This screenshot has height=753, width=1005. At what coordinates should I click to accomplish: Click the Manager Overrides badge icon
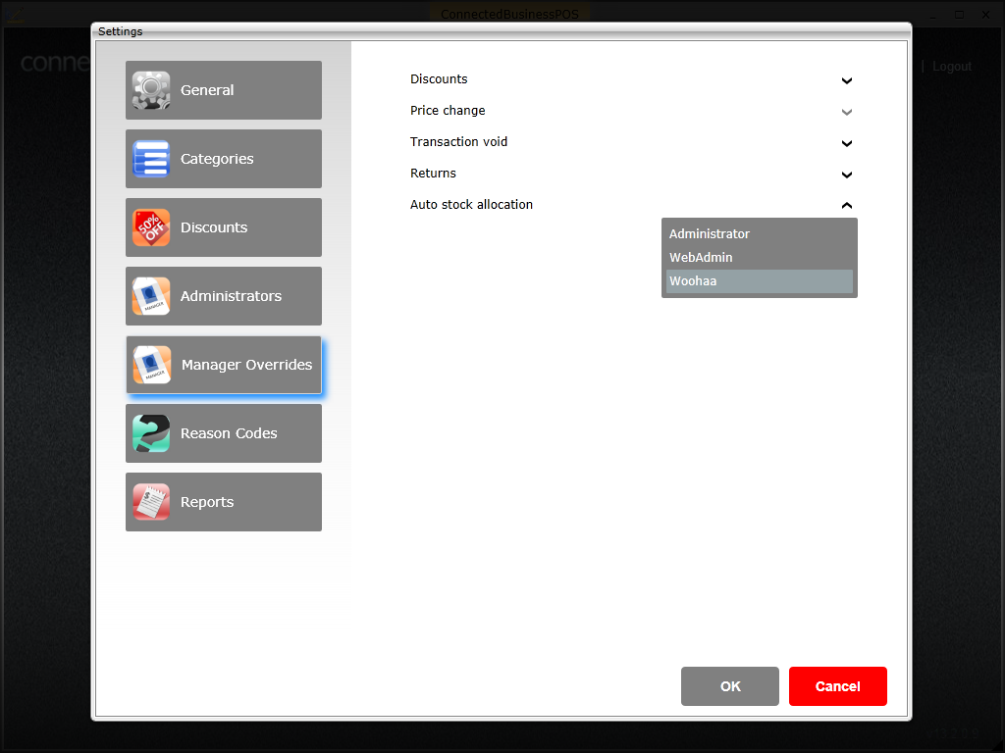click(x=152, y=365)
